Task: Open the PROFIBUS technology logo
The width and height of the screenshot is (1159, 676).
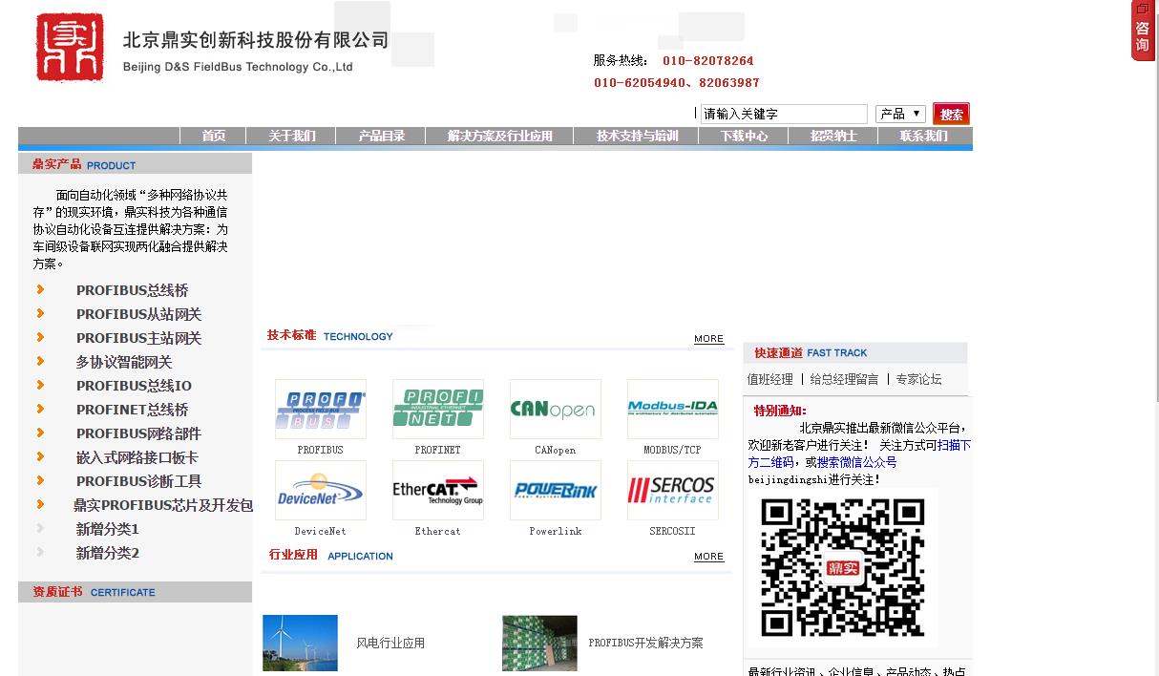Action: pos(320,409)
